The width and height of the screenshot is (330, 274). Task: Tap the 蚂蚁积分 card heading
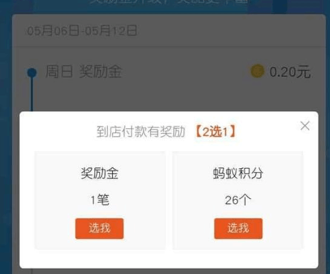pos(238,173)
